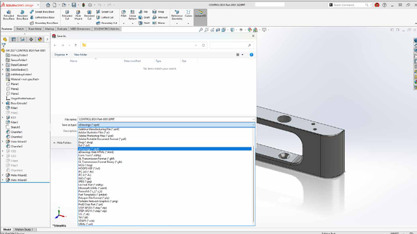The width and height of the screenshot is (417, 234).
Task: Select the Wrap tool
Action: tap(158, 11)
